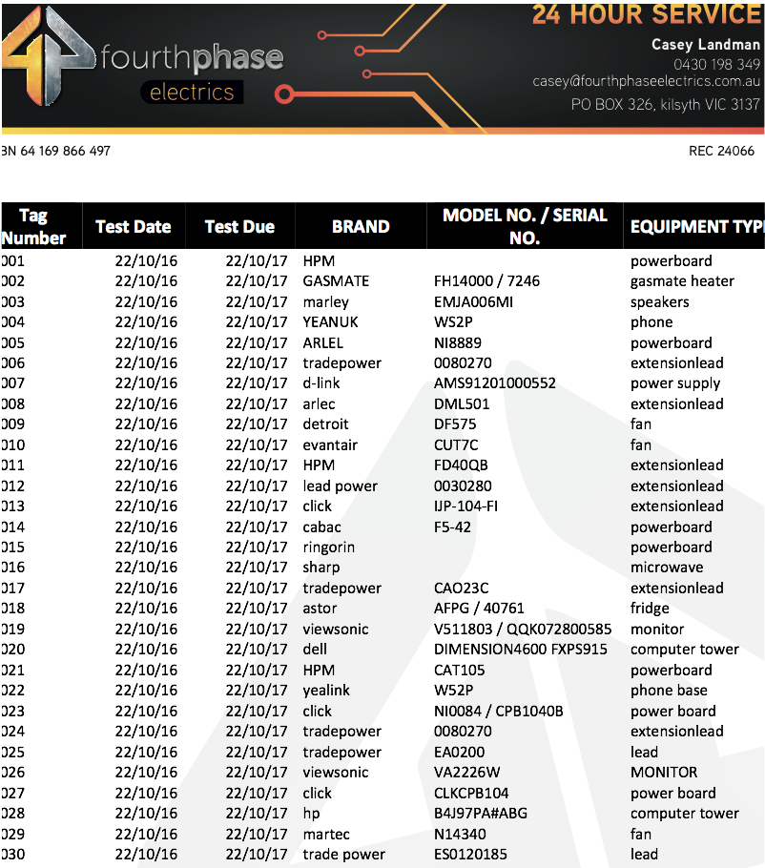
Task: Open the casey@fourthphaseelectrics.com.au email address
Action: click(x=646, y=81)
